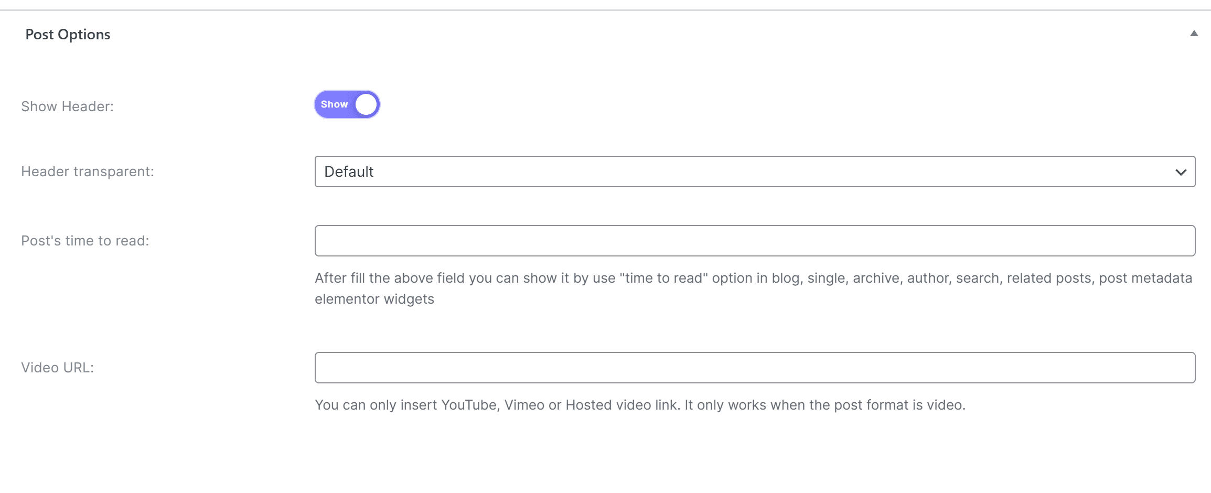The image size is (1211, 493).
Task: Click the Post Options section title
Action: 68,35
